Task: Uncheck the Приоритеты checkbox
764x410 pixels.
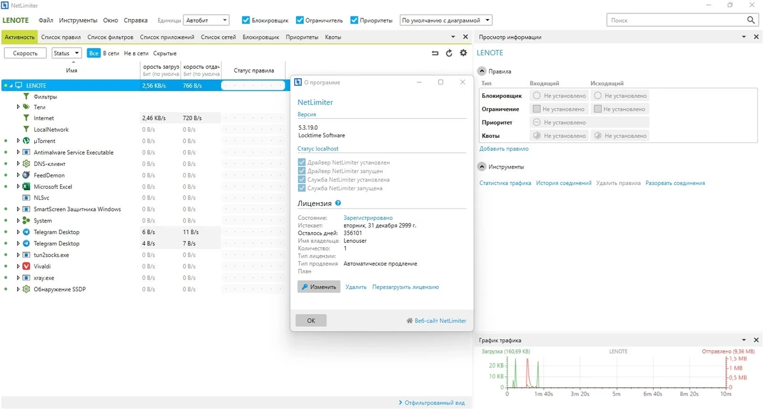Action: tap(354, 20)
